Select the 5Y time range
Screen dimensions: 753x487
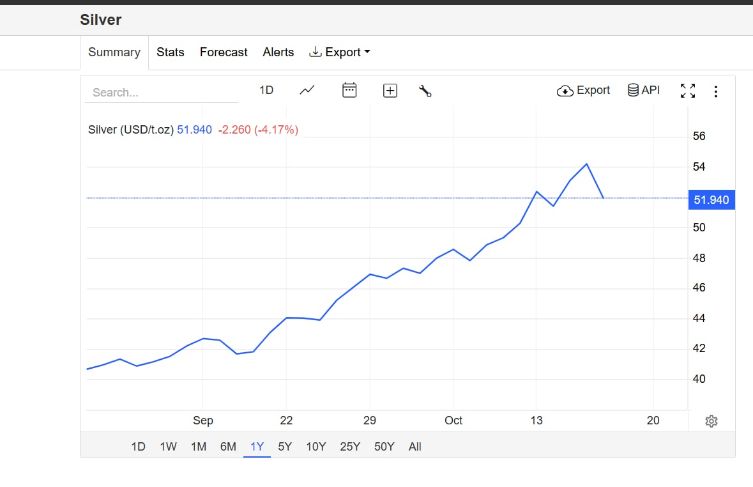pyautogui.click(x=285, y=447)
